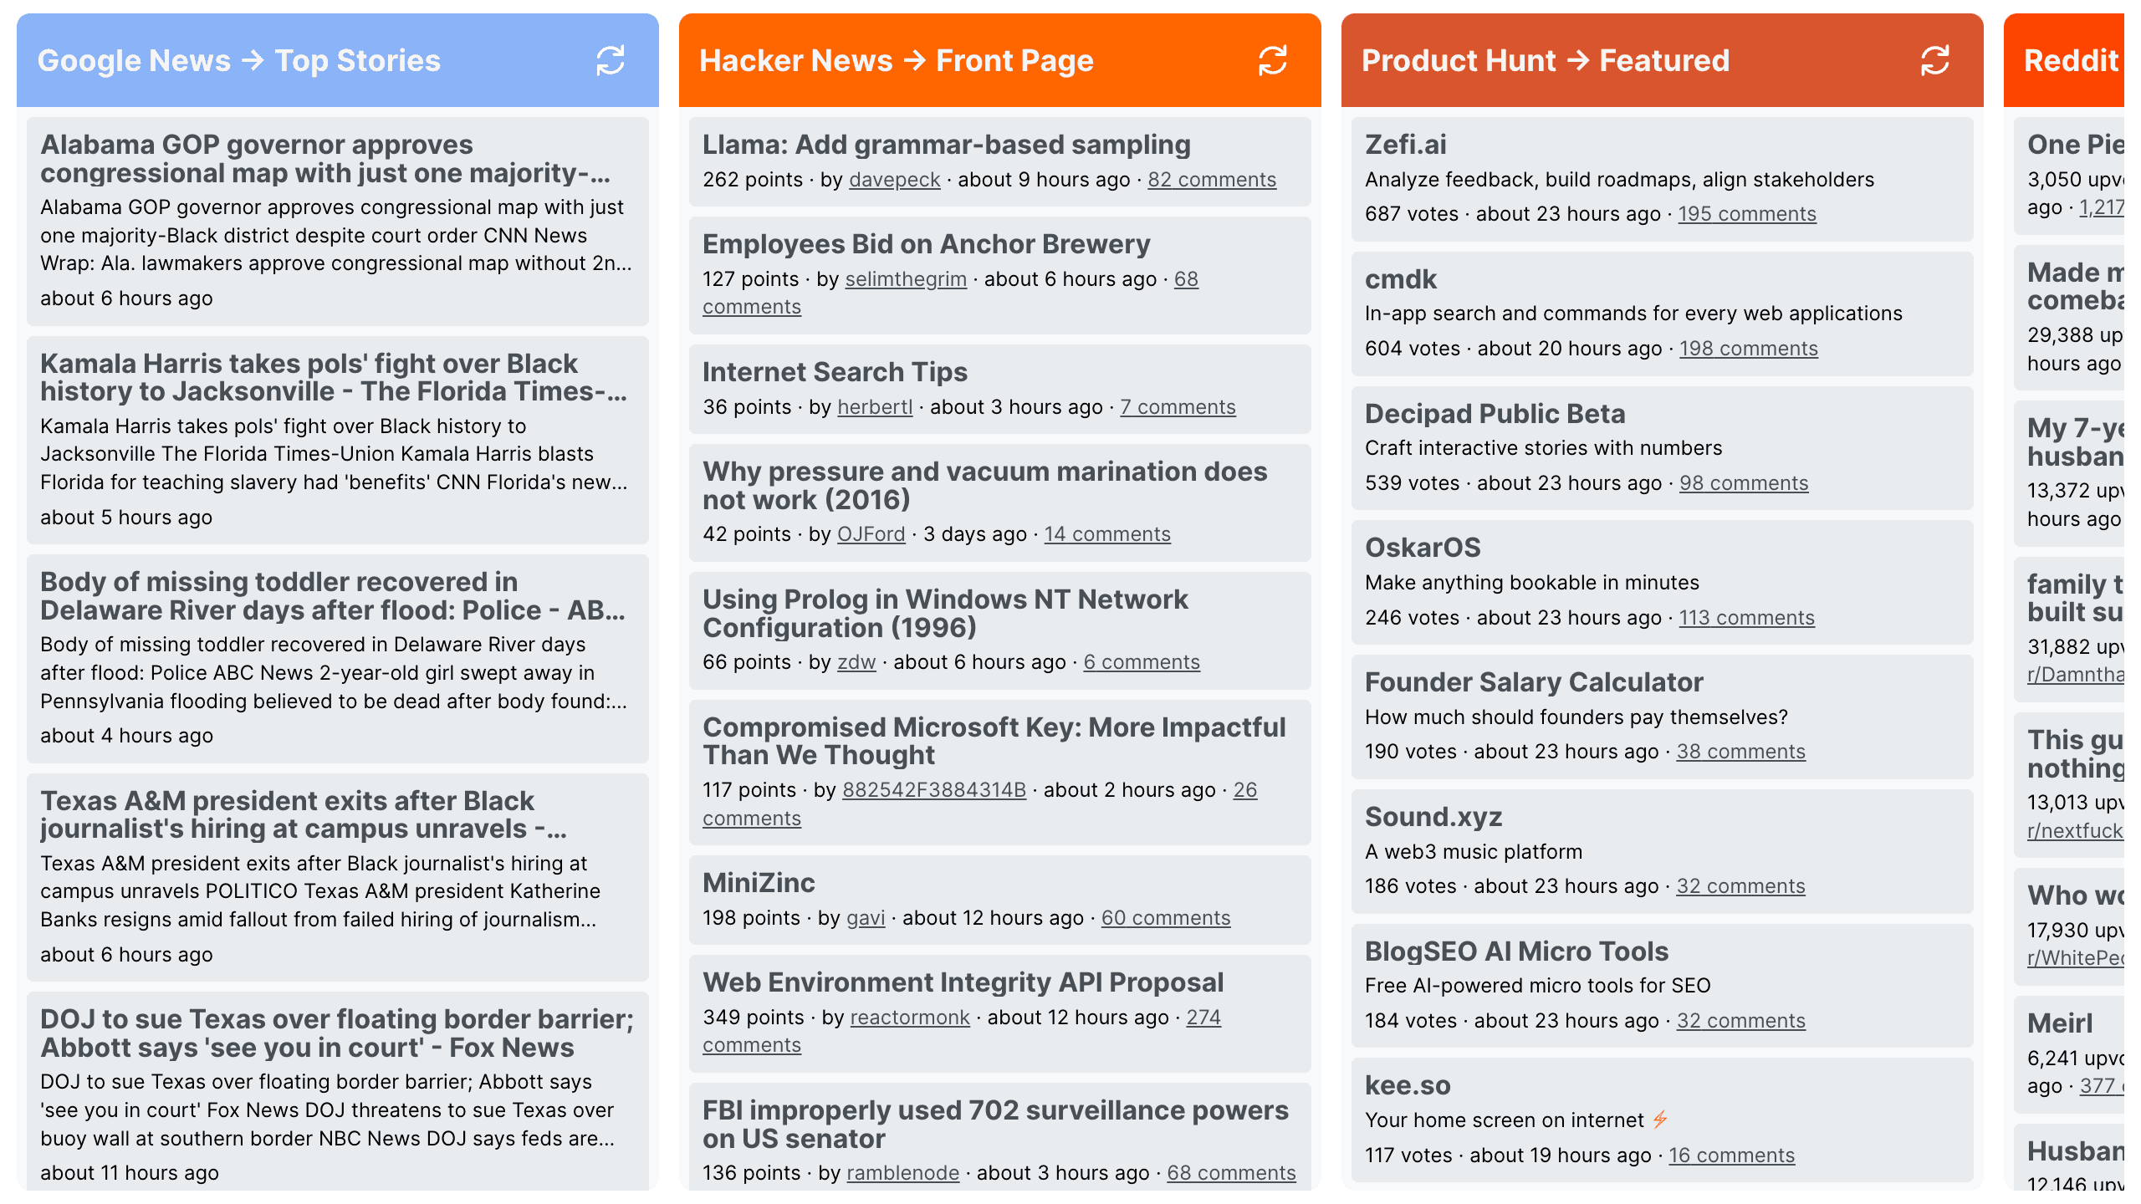Open Using Prolog in Windows NT post
Screen dimensions: 2141x1204
tap(945, 614)
